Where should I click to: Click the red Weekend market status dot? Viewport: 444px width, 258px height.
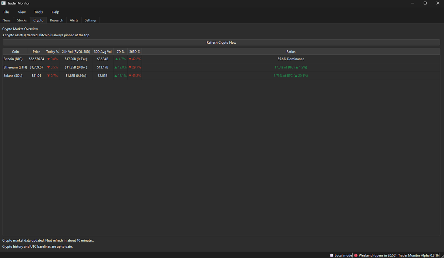pos(356,255)
